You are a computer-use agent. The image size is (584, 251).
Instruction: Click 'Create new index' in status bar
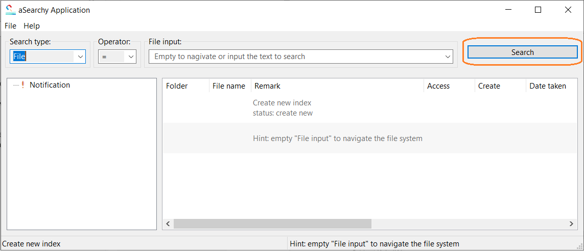(31, 244)
